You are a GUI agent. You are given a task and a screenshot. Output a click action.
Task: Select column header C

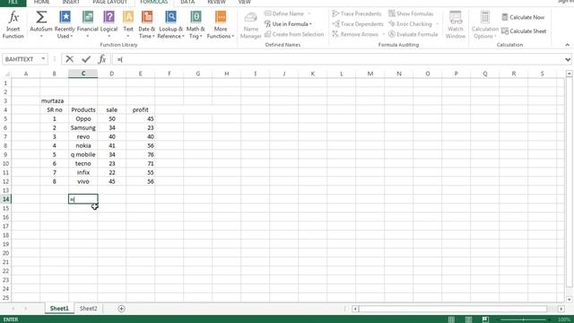[83, 74]
